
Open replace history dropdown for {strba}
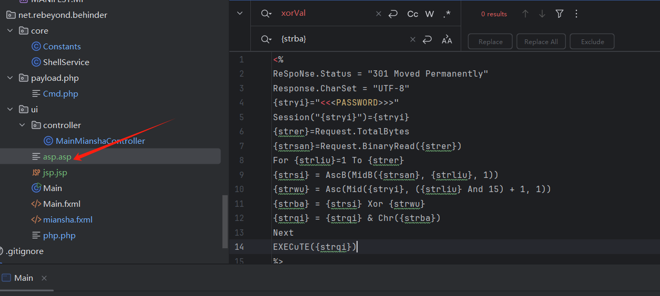(x=266, y=39)
